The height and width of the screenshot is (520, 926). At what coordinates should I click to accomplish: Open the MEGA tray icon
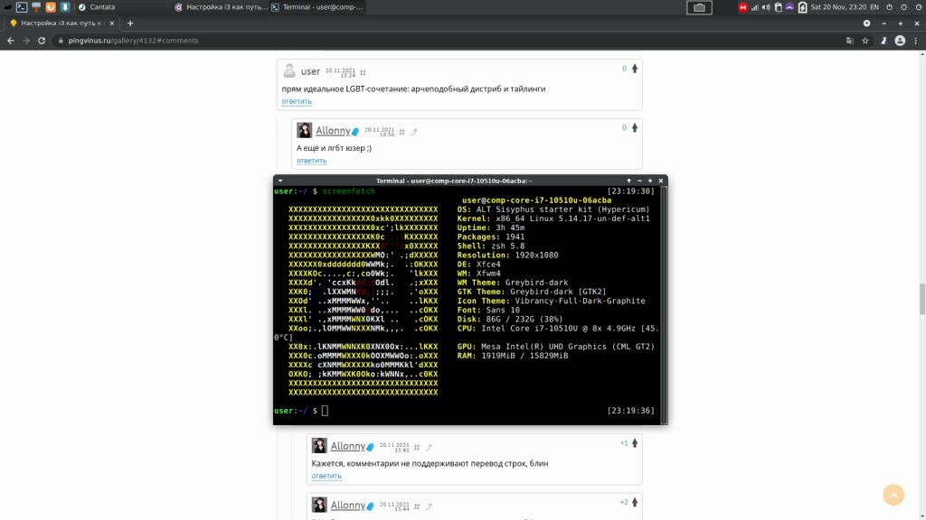743,7
